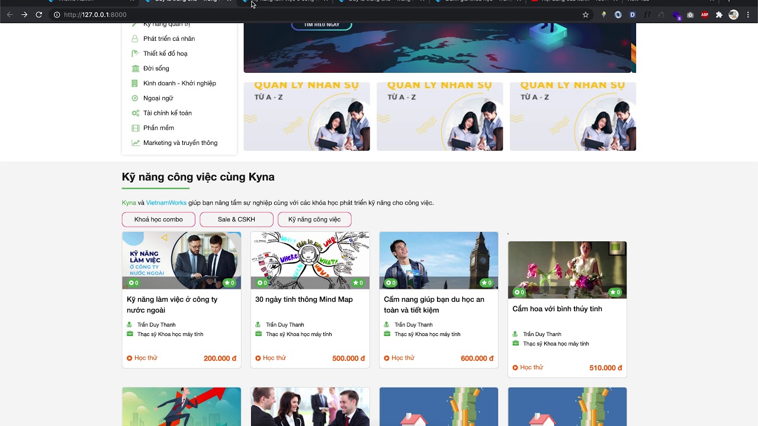Screen dimensions: 758x426
Task: Click the star rating badge on Mind Map card
Action: click(358, 283)
